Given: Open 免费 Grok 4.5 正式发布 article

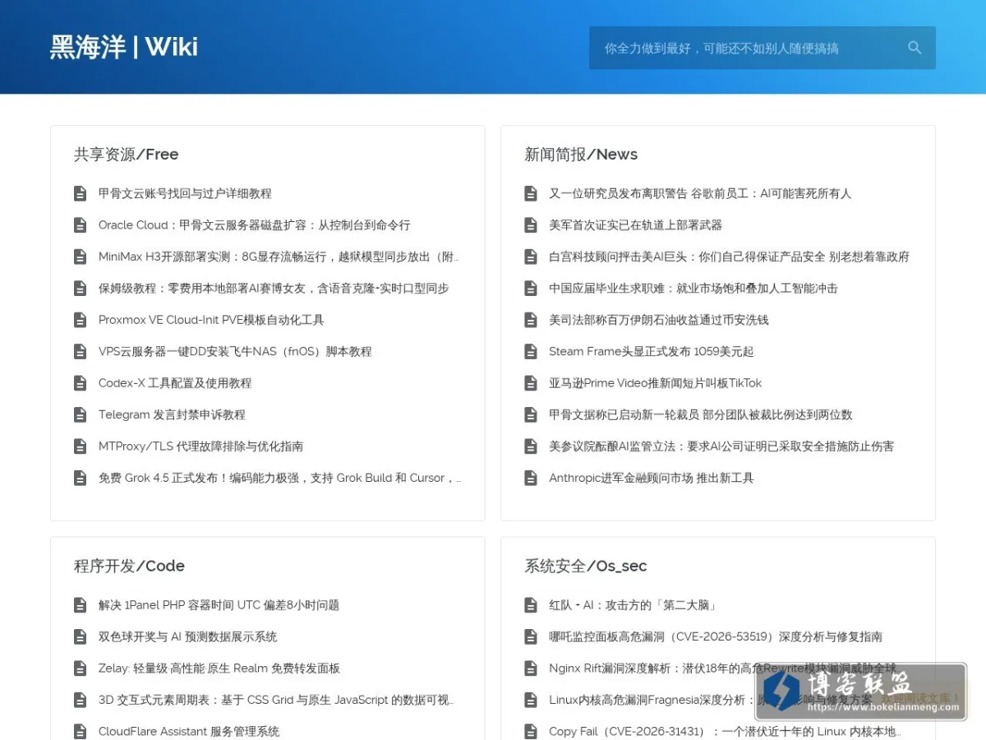Looking at the screenshot, I should coord(279,478).
